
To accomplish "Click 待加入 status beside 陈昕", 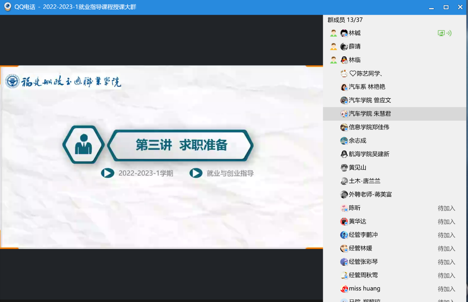I will click(x=446, y=208).
